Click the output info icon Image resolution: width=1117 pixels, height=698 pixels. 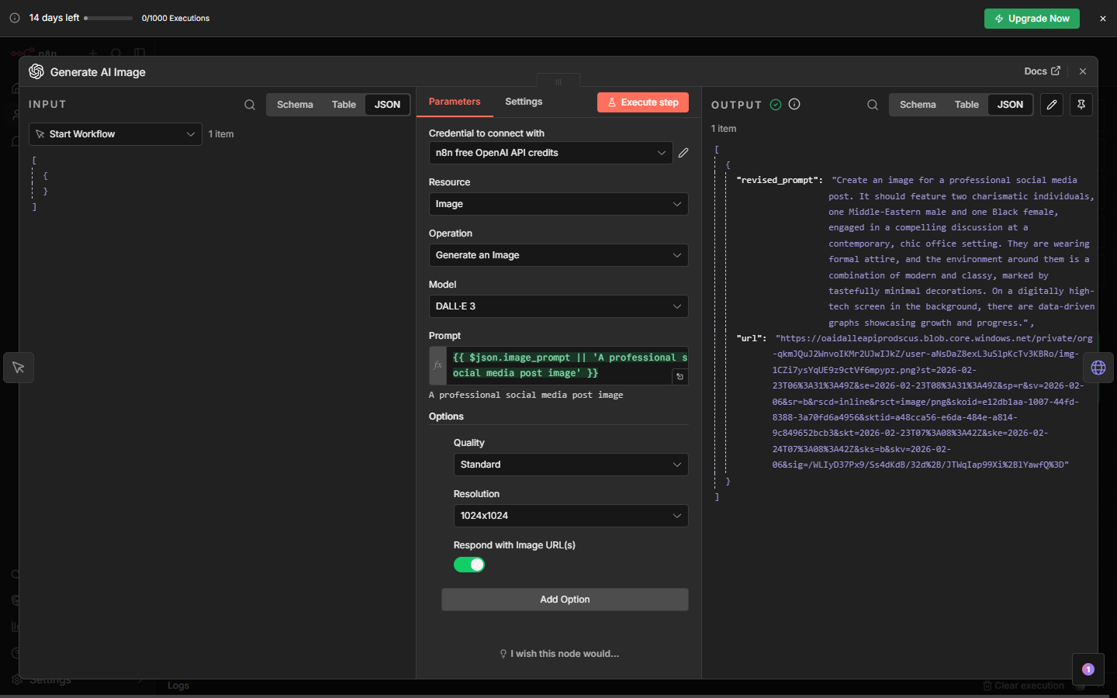[794, 105]
